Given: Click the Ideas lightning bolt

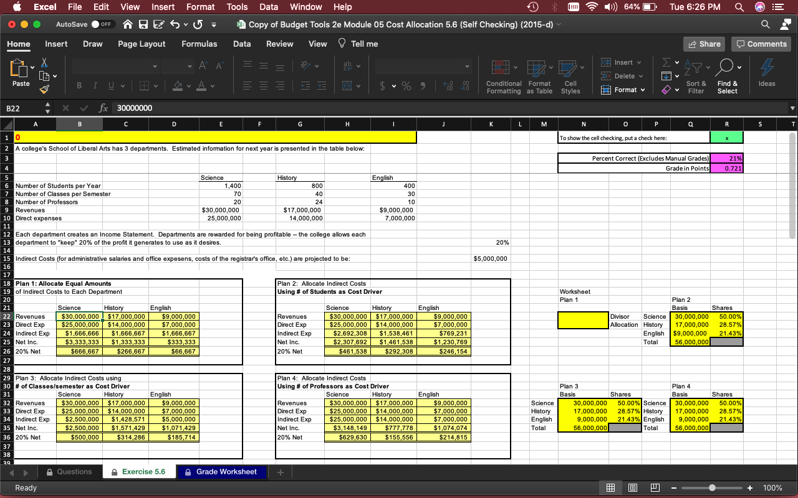Looking at the screenshot, I should pyautogui.click(x=767, y=73).
